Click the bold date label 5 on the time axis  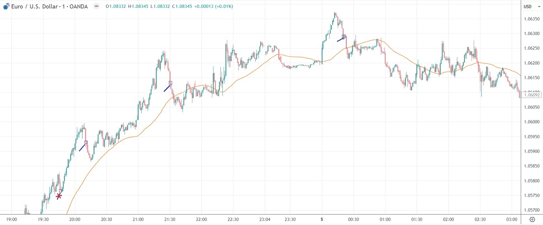(322, 219)
